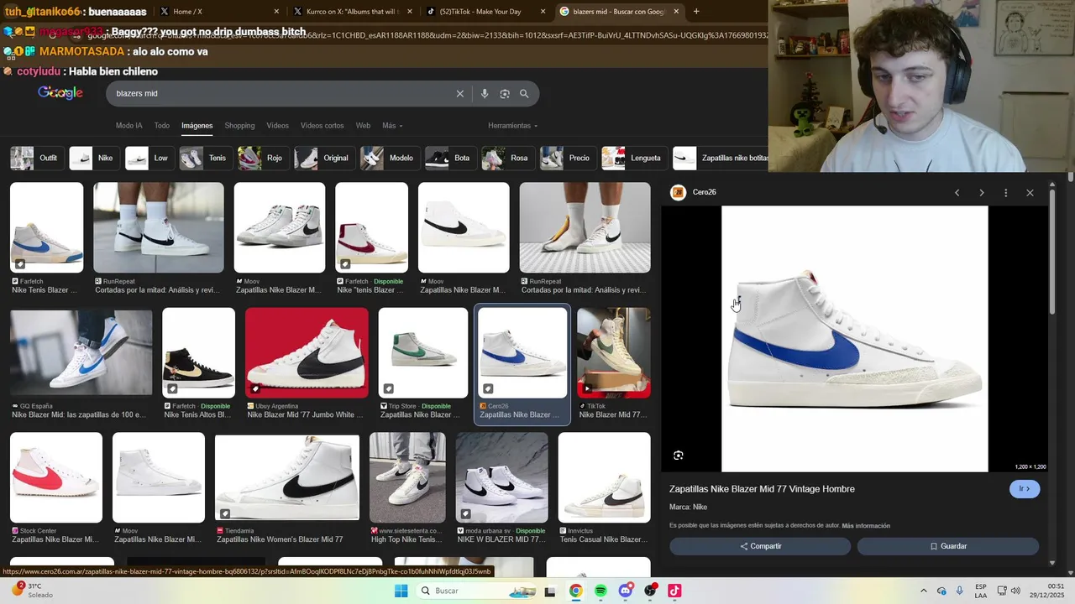Switch to the Vídeos search tab
The width and height of the screenshot is (1075, 604).
[278, 126]
